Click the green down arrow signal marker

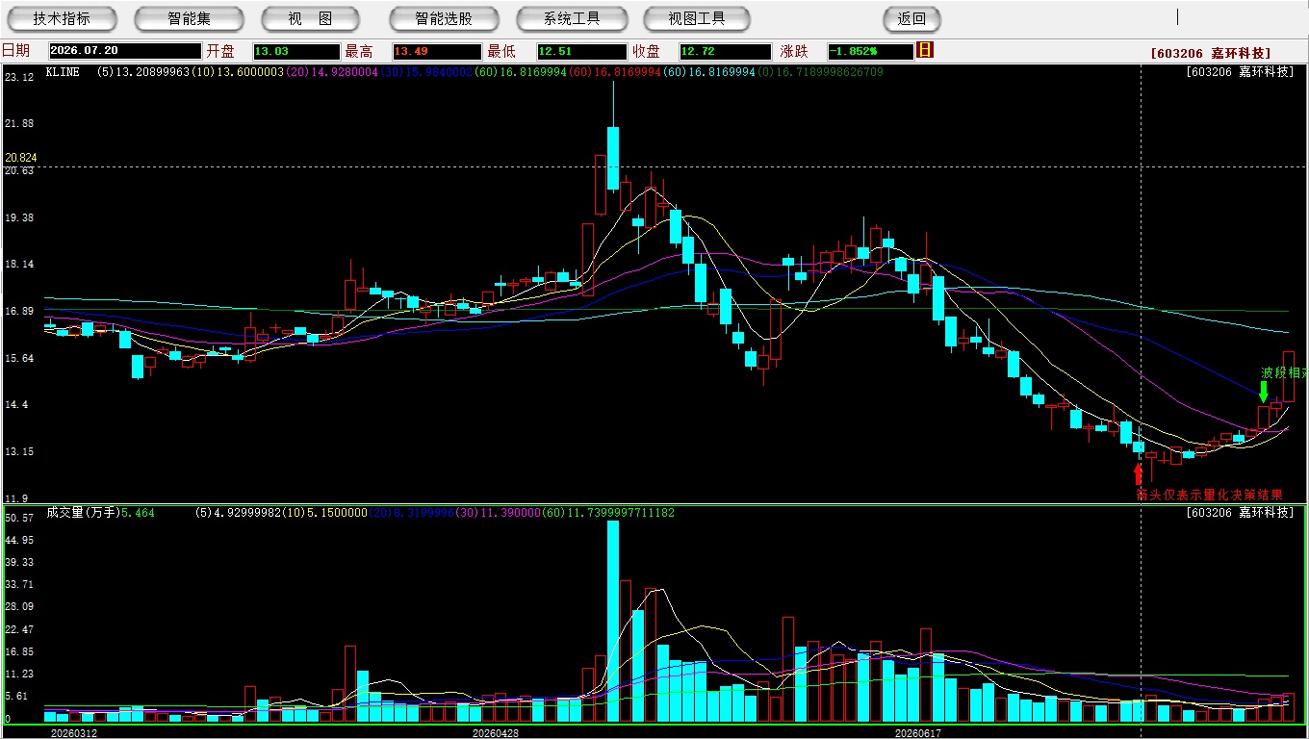pos(1264,392)
